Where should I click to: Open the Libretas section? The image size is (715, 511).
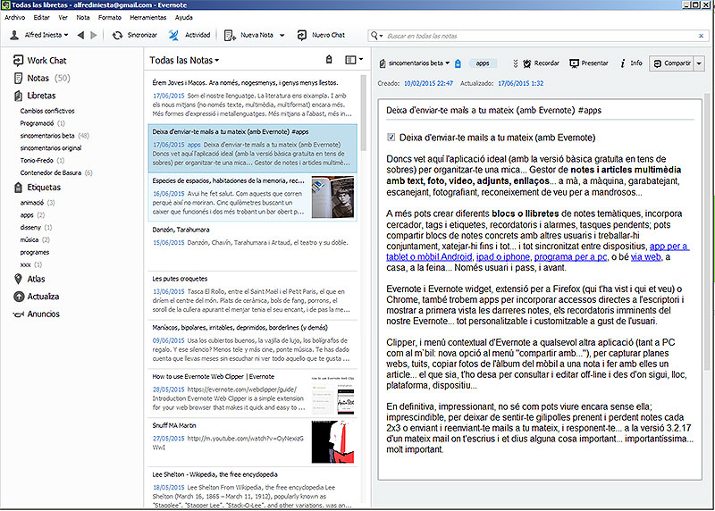tap(35, 96)
